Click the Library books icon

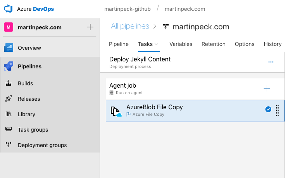[9, 114]
